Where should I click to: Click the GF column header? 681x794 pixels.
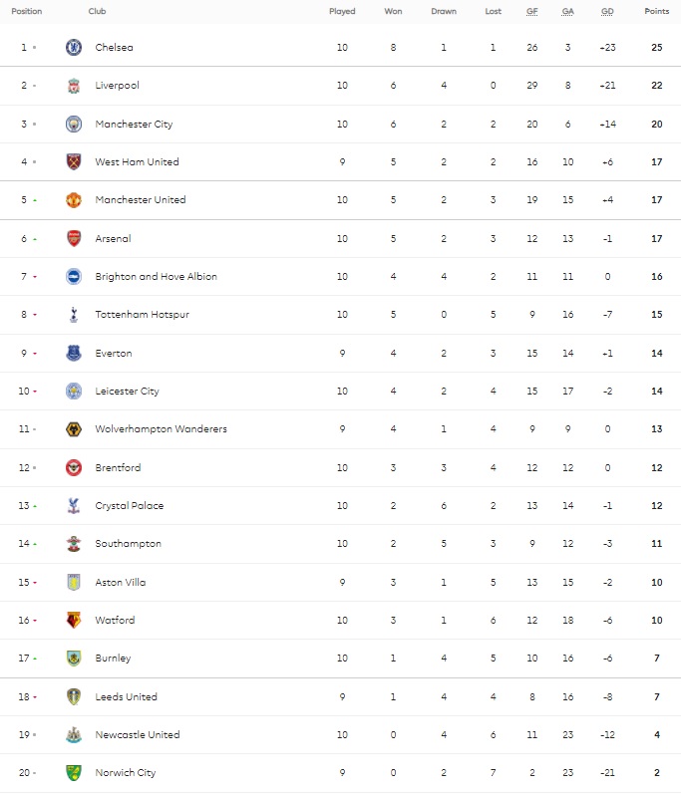533,12
